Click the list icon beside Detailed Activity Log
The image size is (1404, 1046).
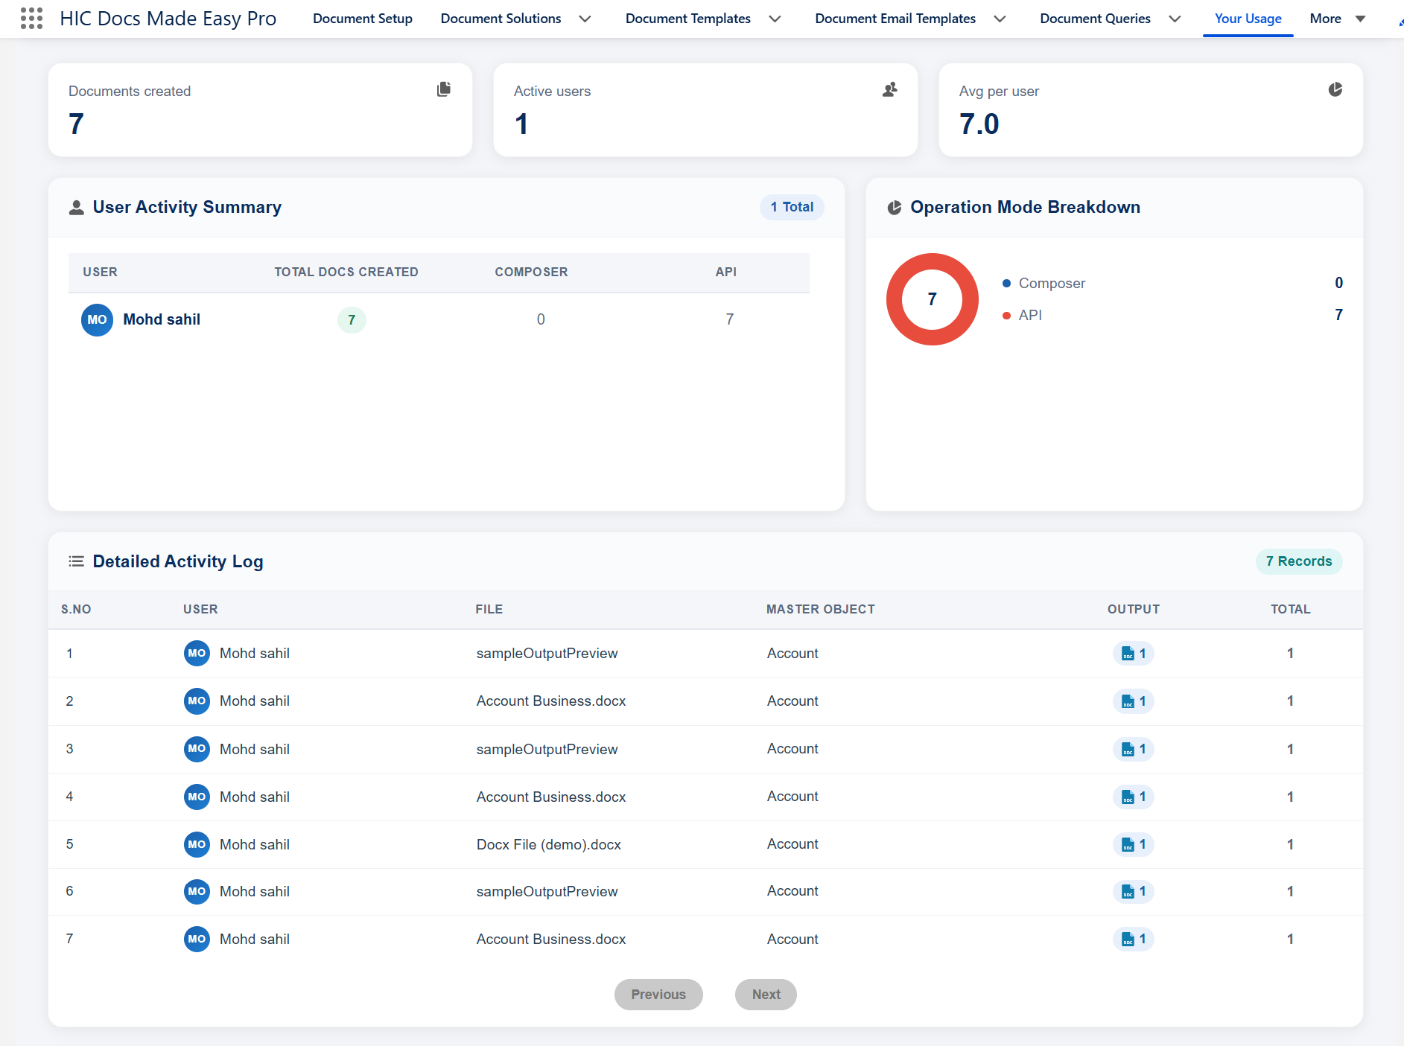(x=76, y=561)
